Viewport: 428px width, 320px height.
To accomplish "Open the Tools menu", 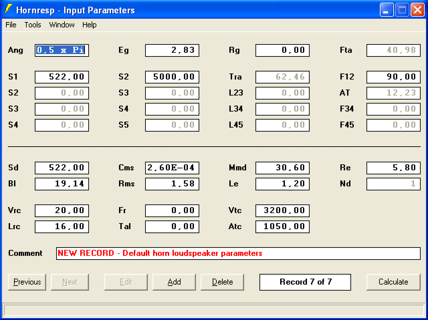I will pos(32,25).
